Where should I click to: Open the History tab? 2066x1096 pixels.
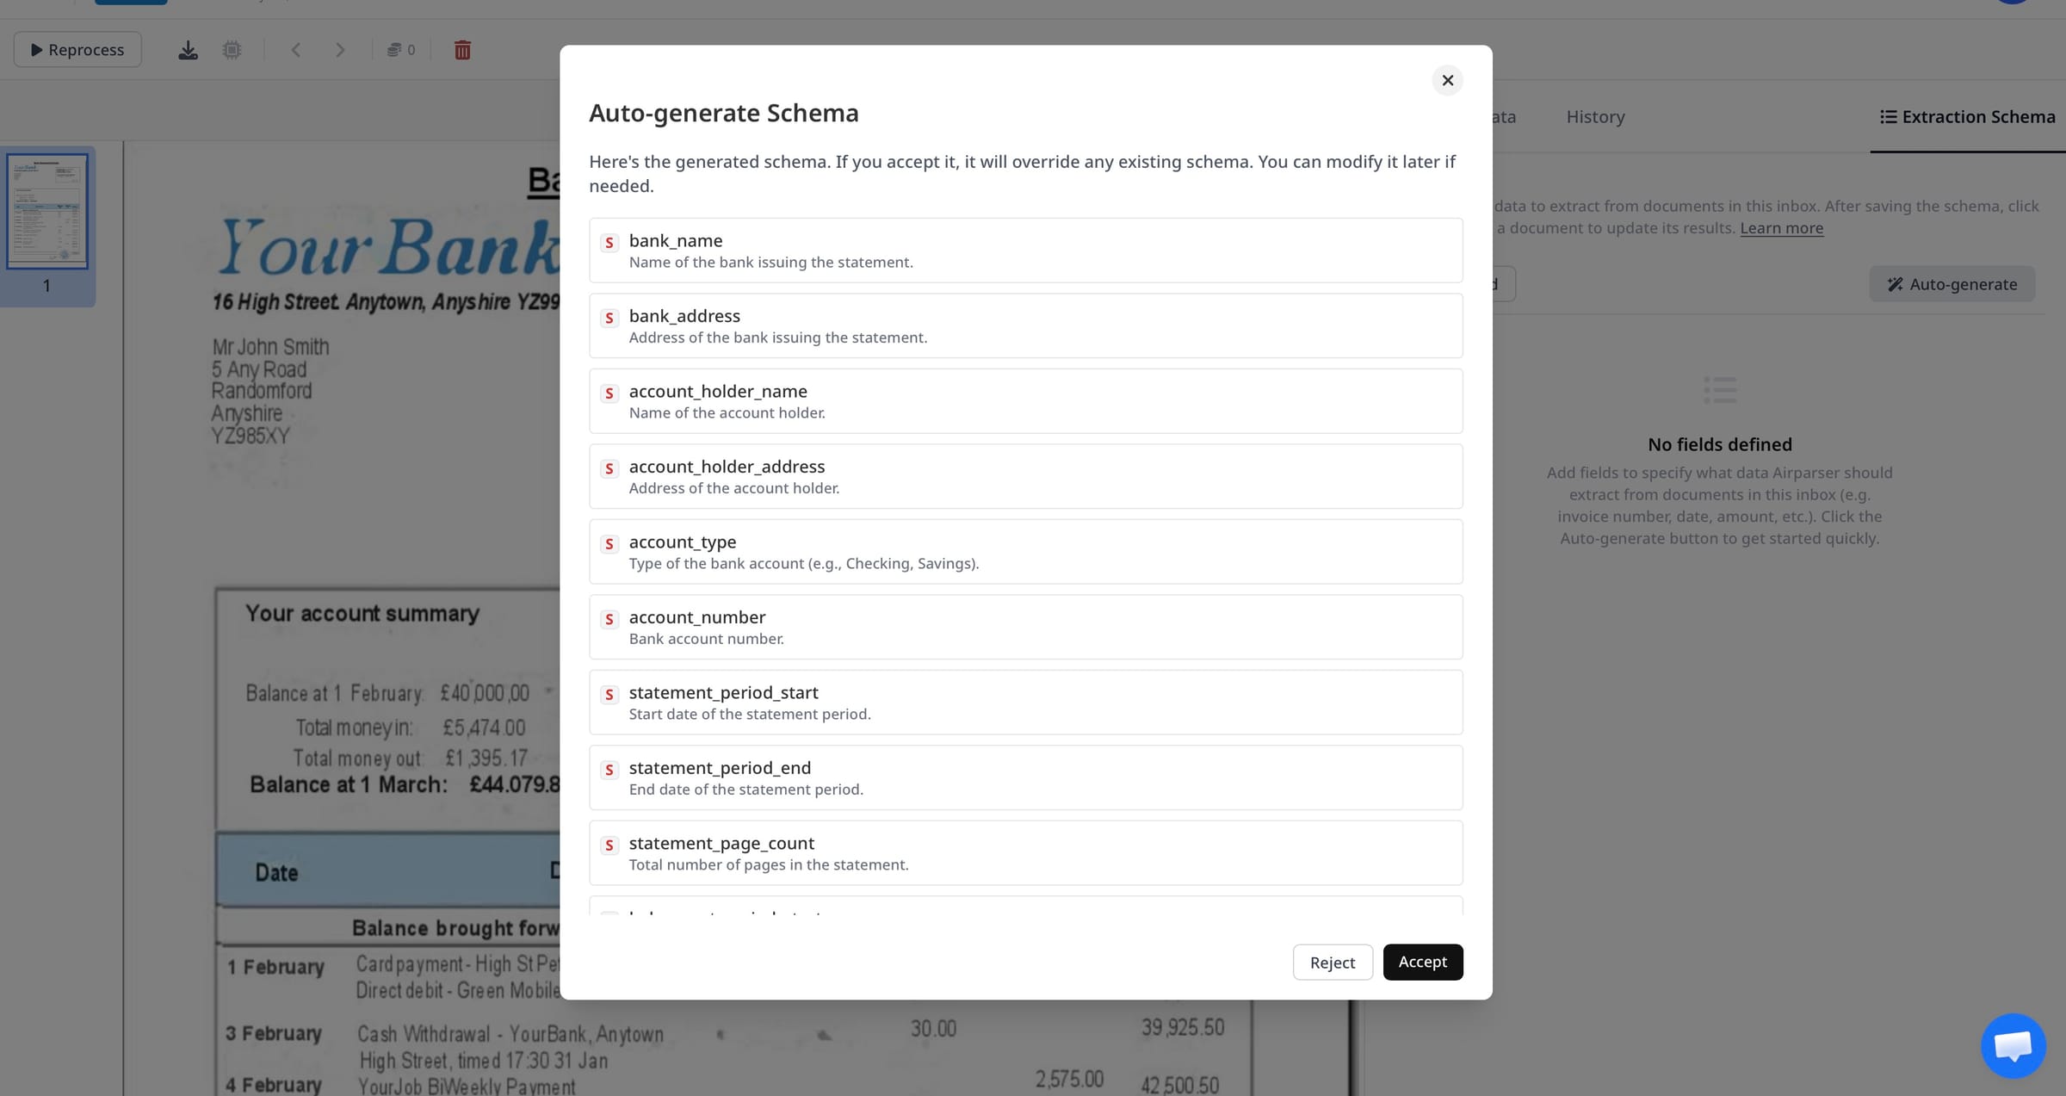pos(1595,116)
